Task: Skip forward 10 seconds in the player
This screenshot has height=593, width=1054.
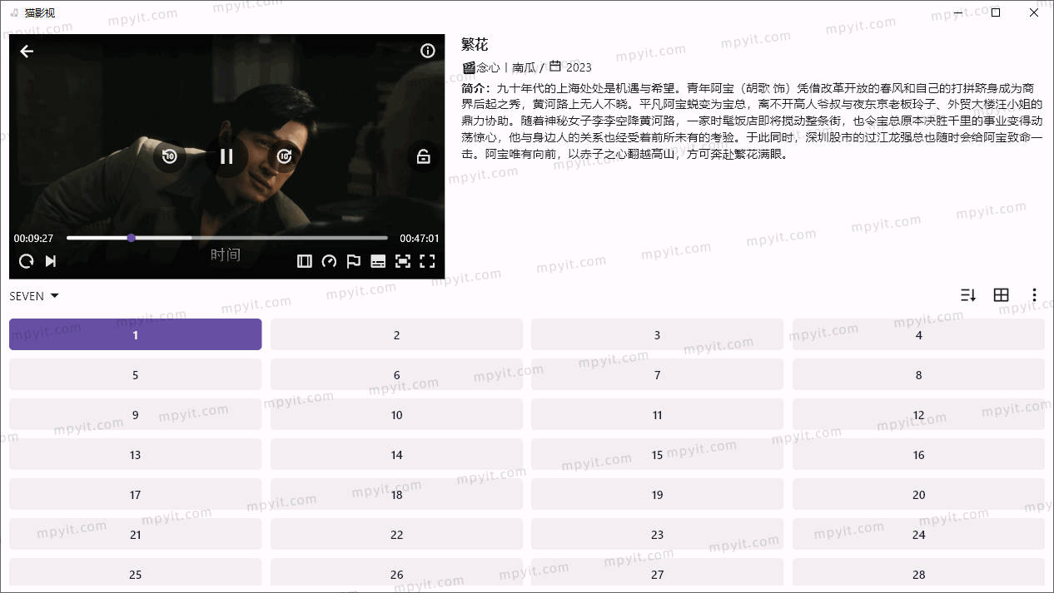Action: point(285,156)
